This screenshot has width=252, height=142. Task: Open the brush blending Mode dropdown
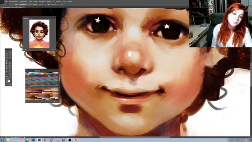(25, 4)
